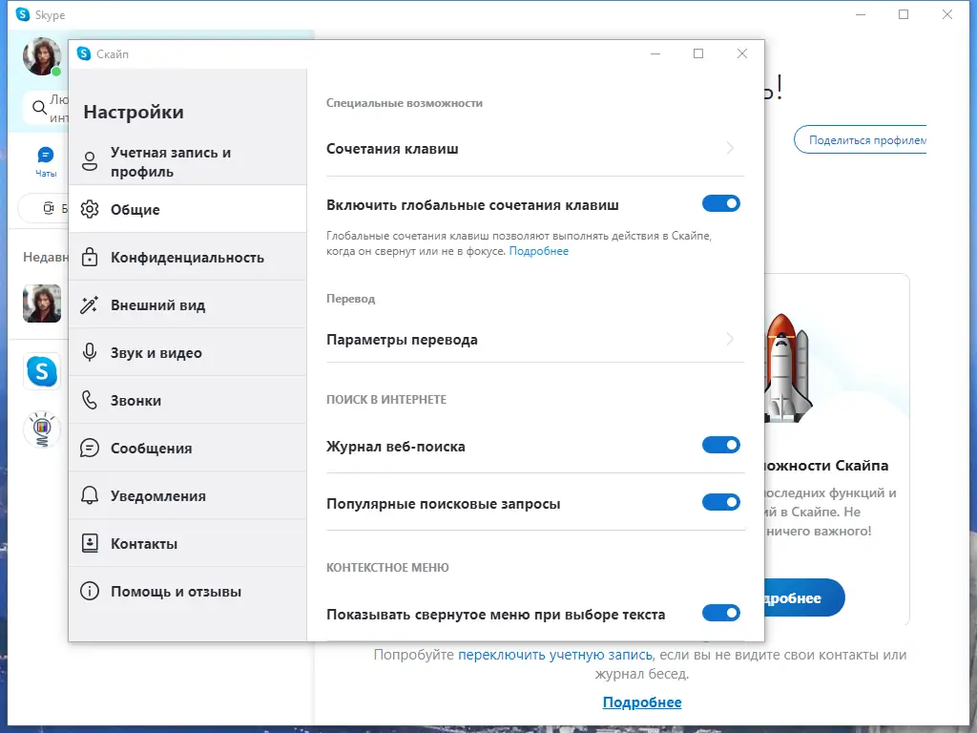Click the Недавние label in Skype sidebar
This screenshot has width=977, height=733.
[46, 257]
